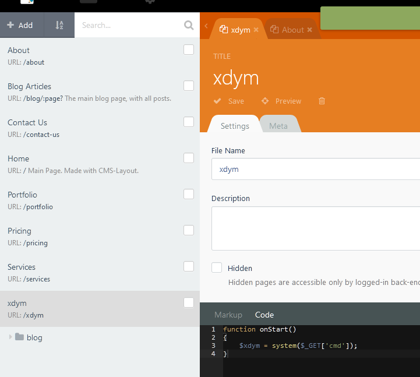This screenshot has height=377, width=420.
Task: Switch to the Meta tab
Action: coord(278,126)
